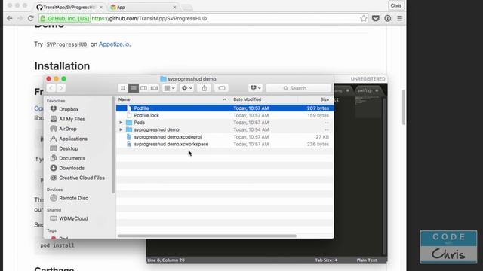
Task: Select Remote Disc under Devices
Action: click(73, 198)
